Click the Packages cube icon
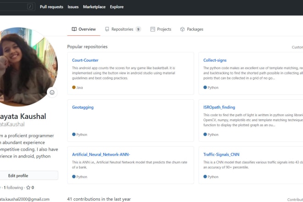 tap(182, 29)
